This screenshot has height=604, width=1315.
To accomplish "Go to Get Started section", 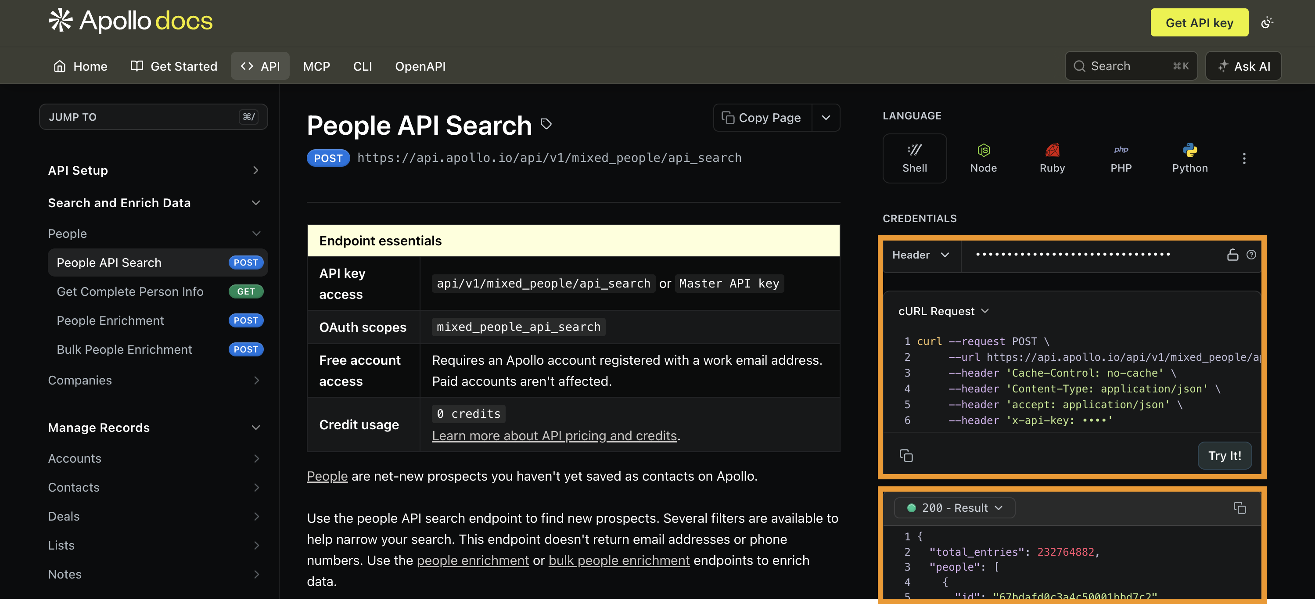I will 174,66.
